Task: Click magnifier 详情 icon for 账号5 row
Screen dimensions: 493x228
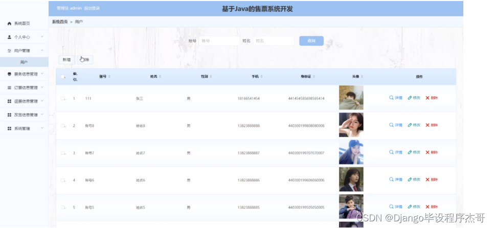Action: pyautogui.click(x=391, y=207)
